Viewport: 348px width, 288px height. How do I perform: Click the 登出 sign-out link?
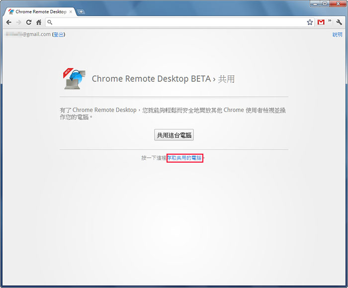tap(59, 34)
